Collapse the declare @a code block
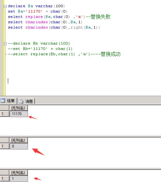Screen dimensions: 161x183 (5, 6)
